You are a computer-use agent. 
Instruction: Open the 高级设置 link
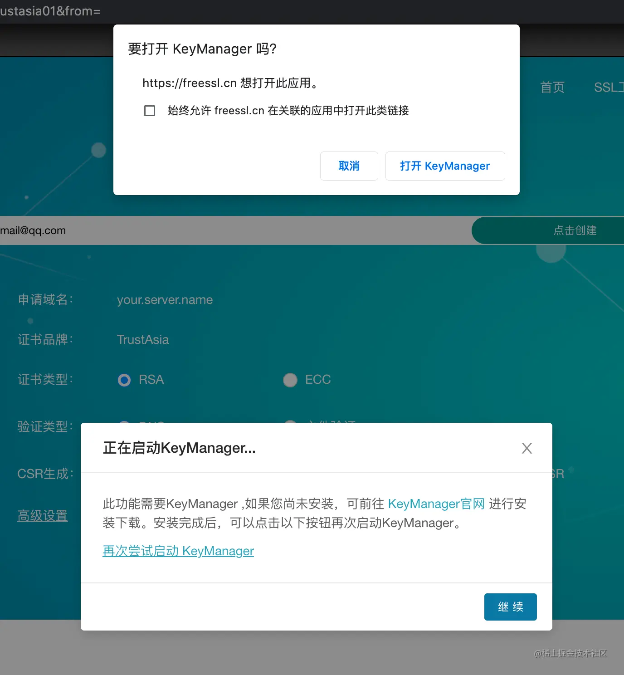click(x=43, y=516)
